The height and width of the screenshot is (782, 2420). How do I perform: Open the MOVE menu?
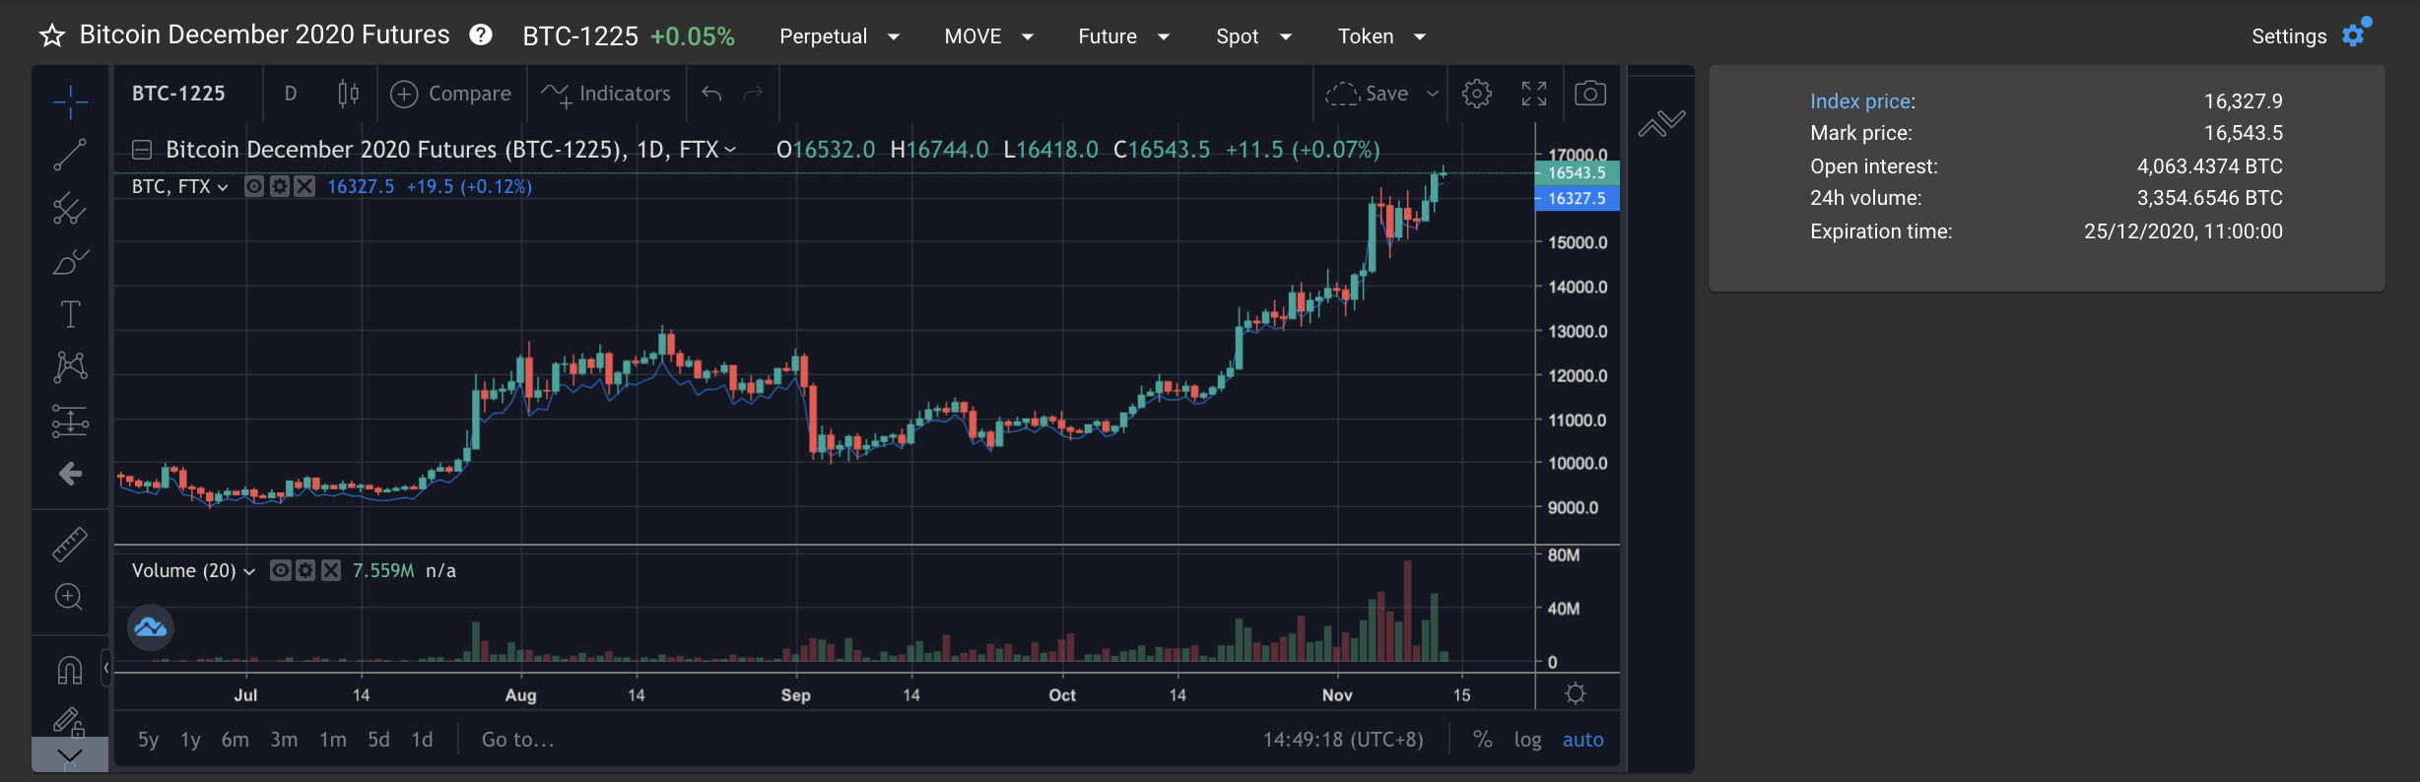coord(989,36)
